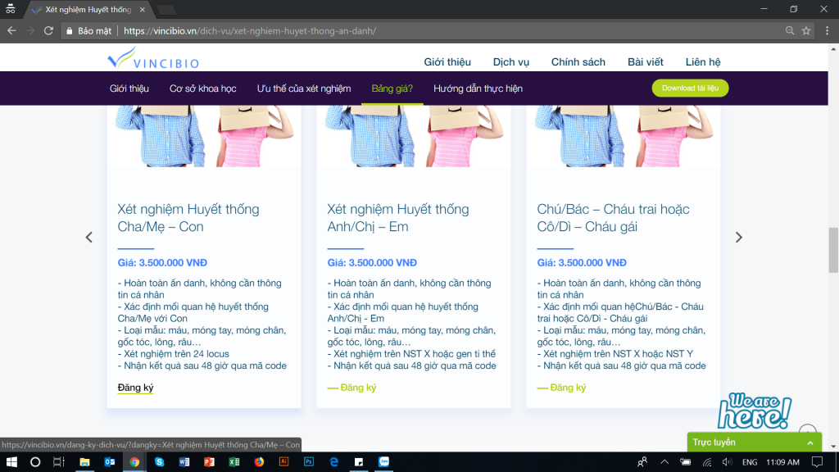Click the page vertical scrollbar thumb
This screenshot has height=472, width=839.
coord(833,250)
